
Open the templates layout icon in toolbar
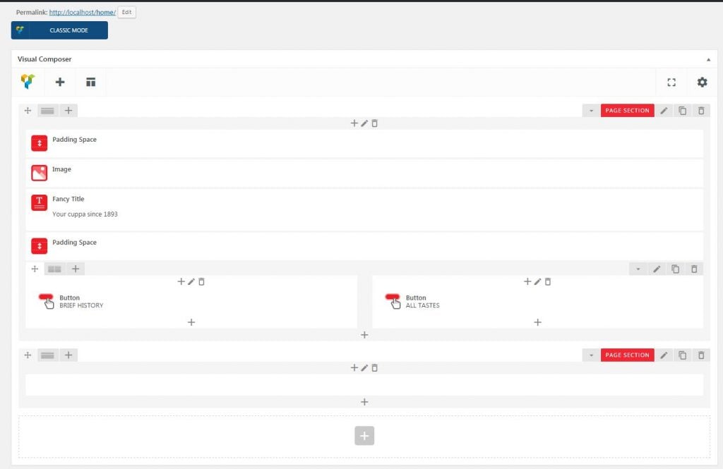90,82
